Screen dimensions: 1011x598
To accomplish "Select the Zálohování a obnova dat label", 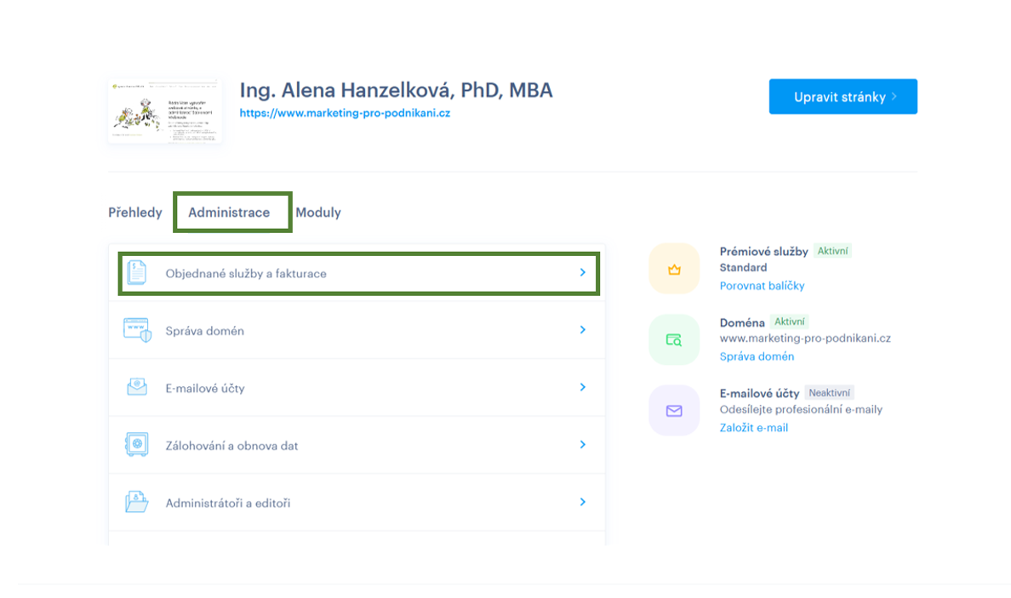I will 231,445.
